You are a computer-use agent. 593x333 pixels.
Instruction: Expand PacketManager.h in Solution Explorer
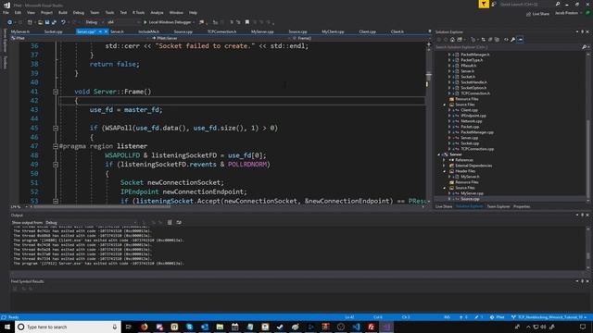pos(449,55)
